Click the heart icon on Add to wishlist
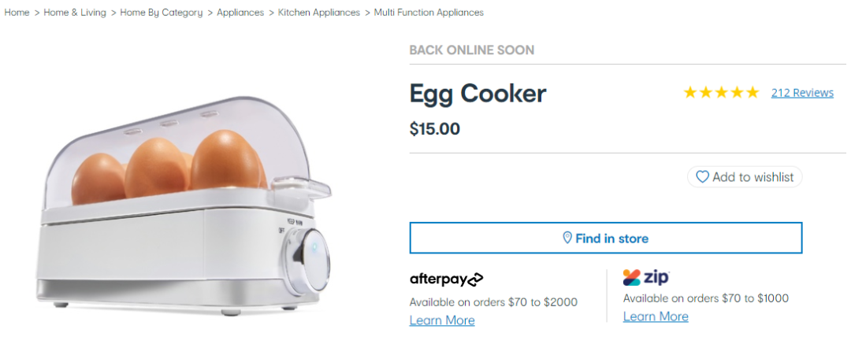Viewport: 851px width, 355px height. point(702,176)
